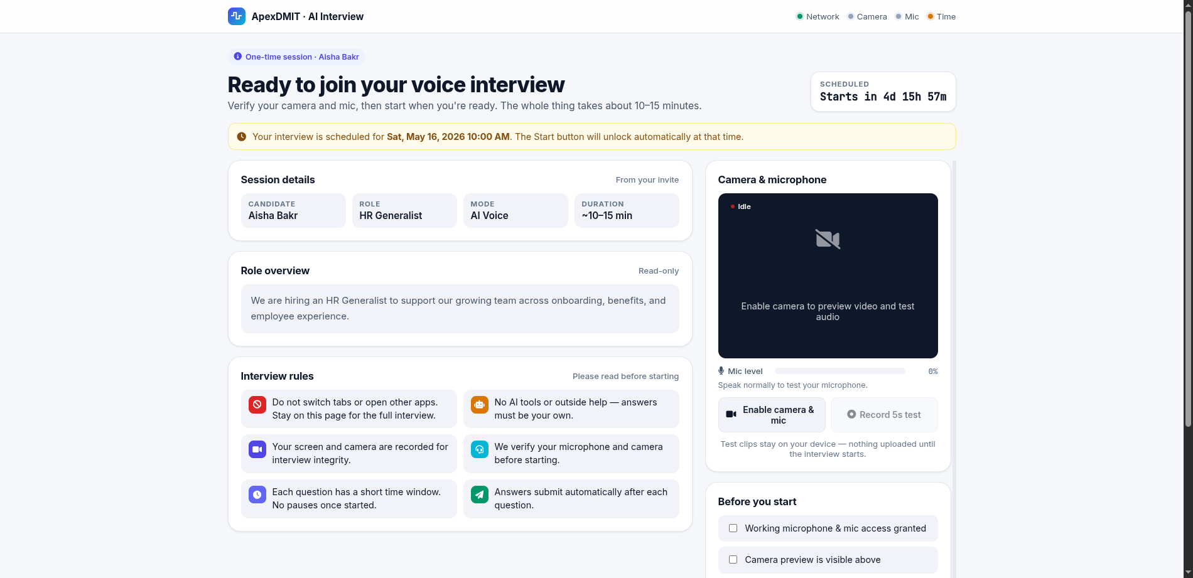Select the Candidate Aisha Bakr field
The image size is (1193, 578).
[293, 210]
